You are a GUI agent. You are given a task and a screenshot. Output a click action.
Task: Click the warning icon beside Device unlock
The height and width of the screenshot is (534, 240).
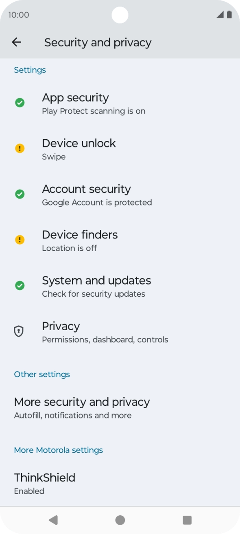click(x=20, y=148)
